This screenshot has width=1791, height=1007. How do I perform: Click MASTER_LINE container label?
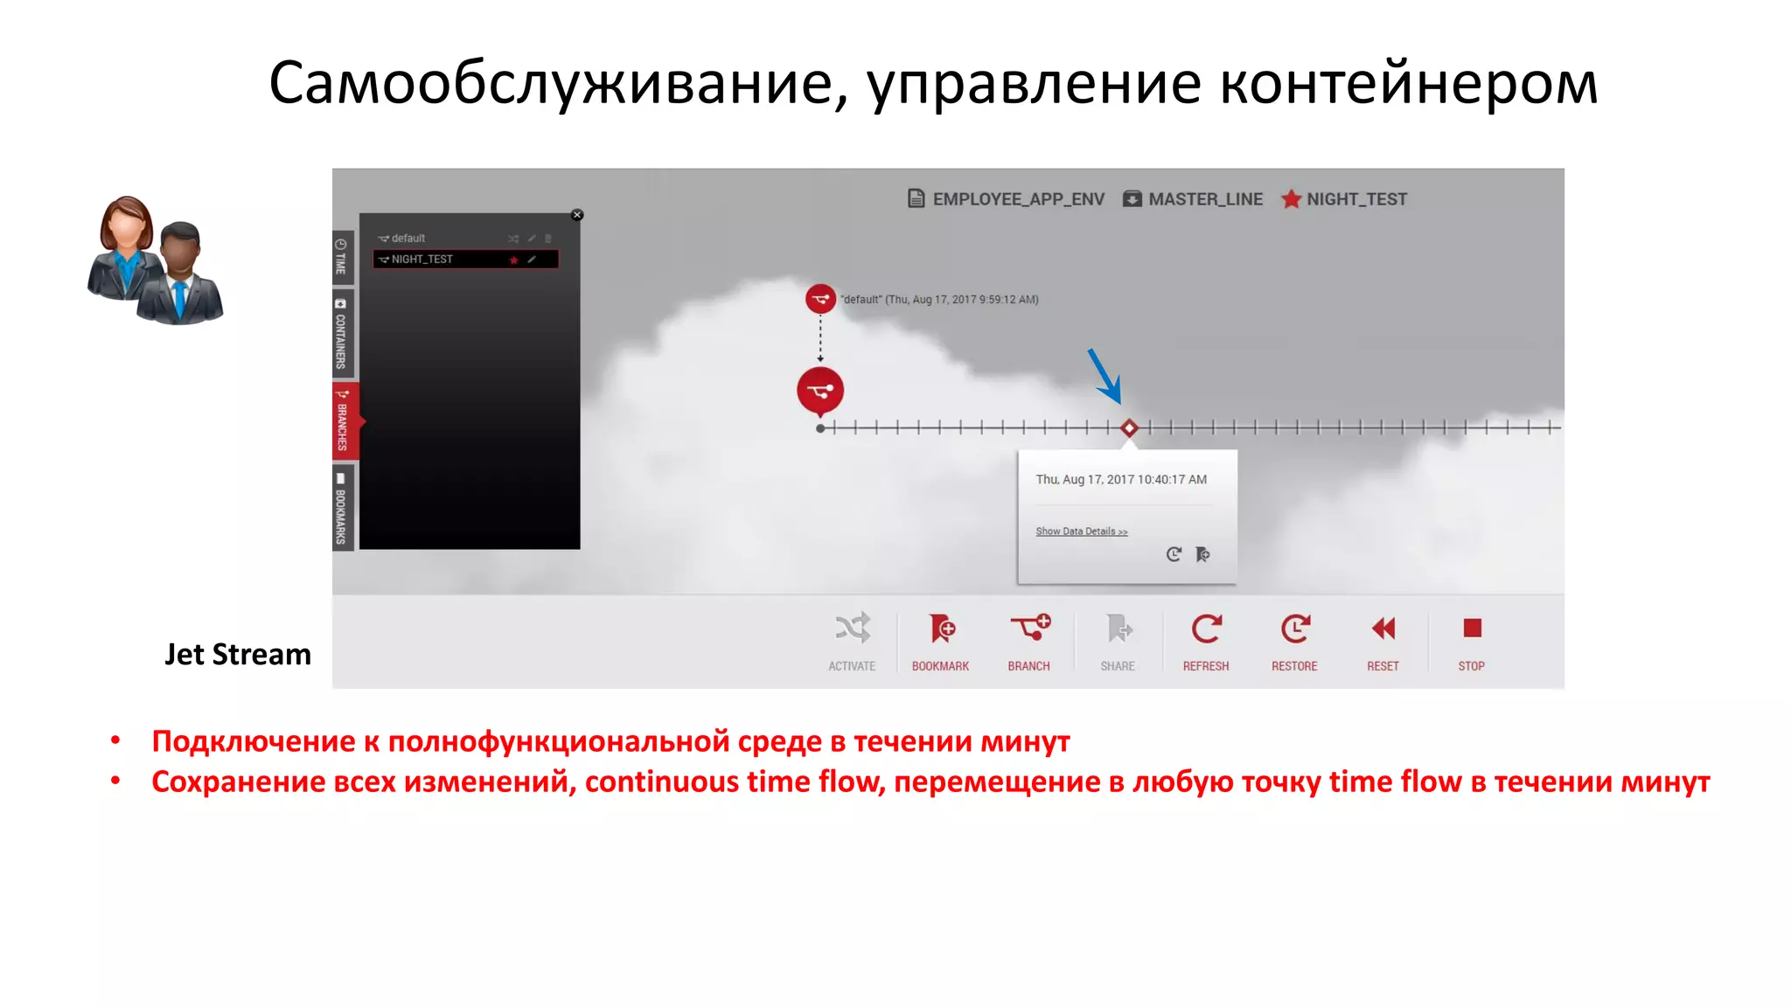pyautogui.click(x=1193, y=199)
